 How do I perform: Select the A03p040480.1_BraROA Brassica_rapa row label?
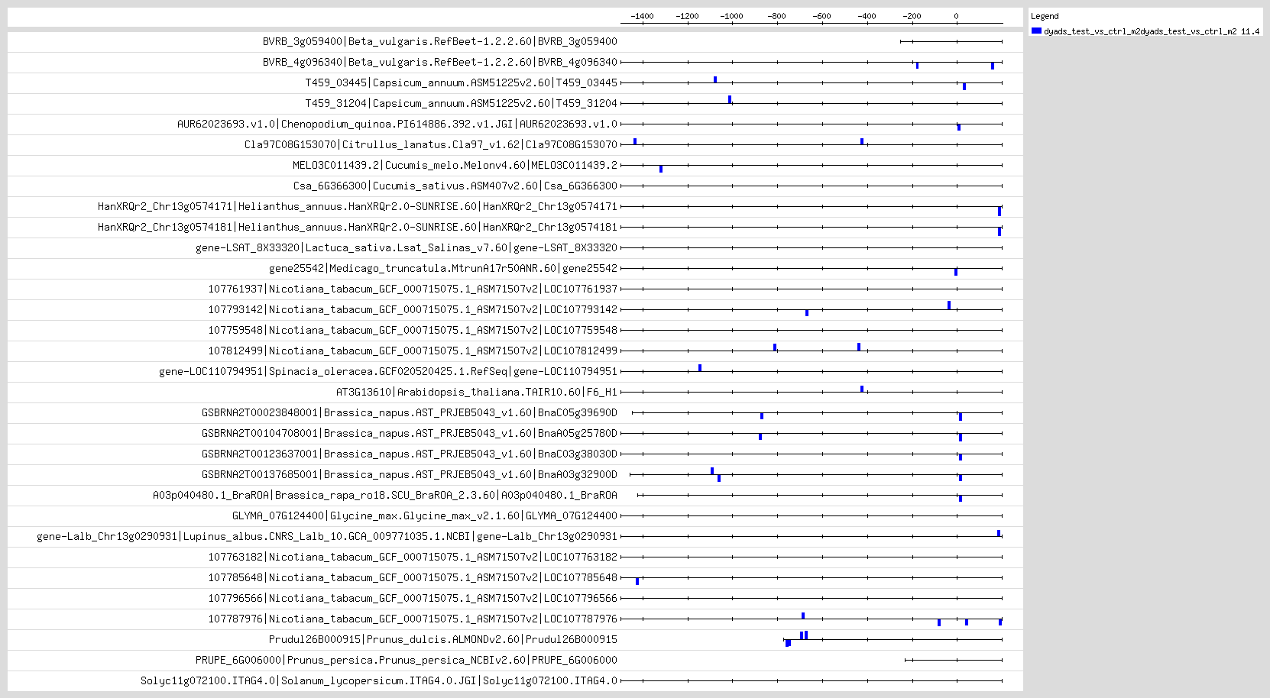click(385, 495)
